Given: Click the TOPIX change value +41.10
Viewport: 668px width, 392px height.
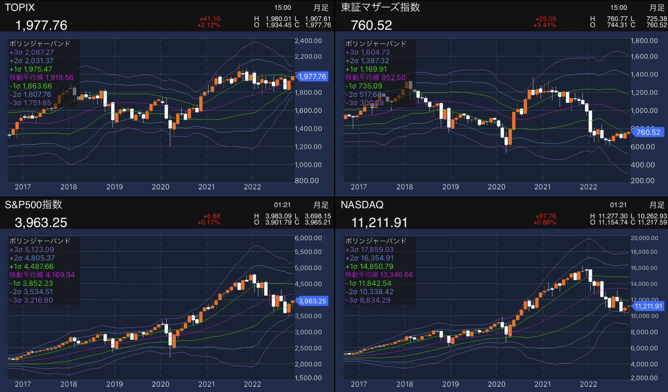Looking at the screenshot, I should [210, 19].
